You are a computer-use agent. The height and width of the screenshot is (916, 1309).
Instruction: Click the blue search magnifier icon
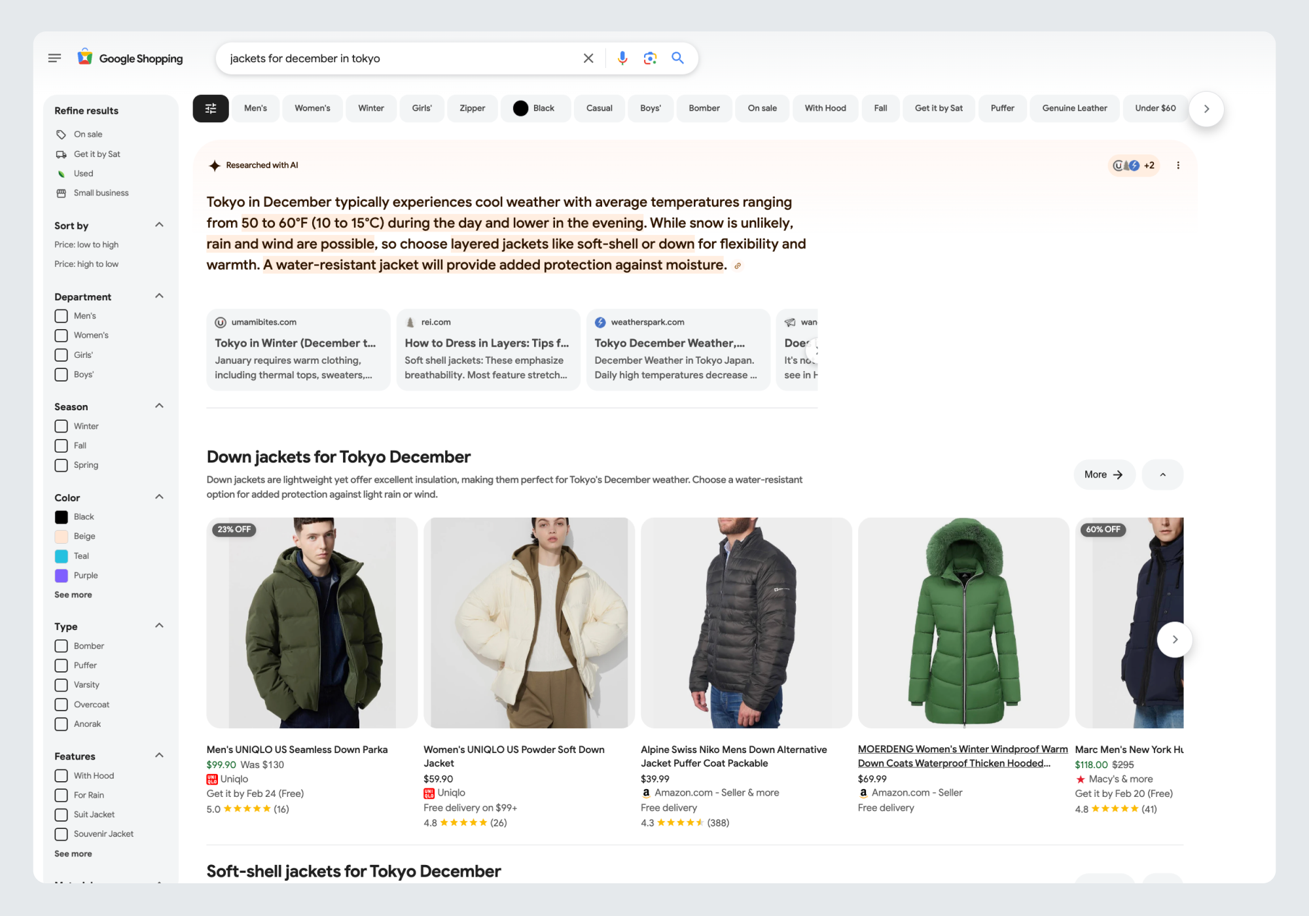click(677, 58)
